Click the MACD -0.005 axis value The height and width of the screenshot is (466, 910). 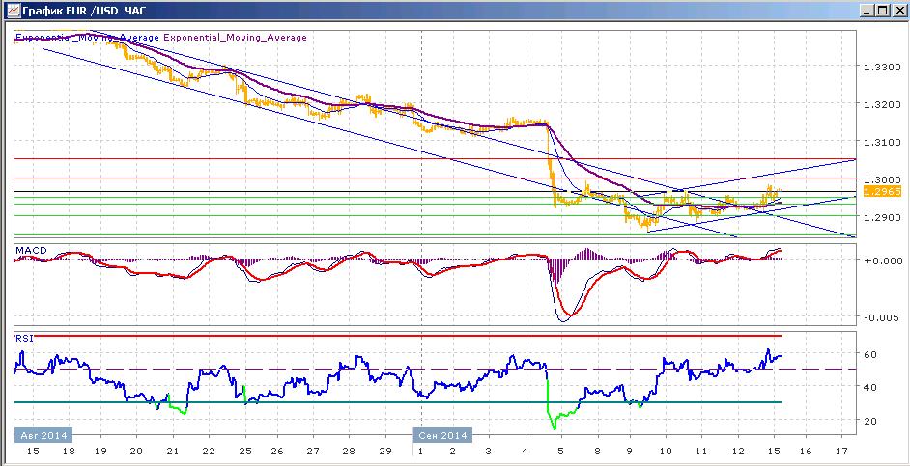[x=883, y=317]
